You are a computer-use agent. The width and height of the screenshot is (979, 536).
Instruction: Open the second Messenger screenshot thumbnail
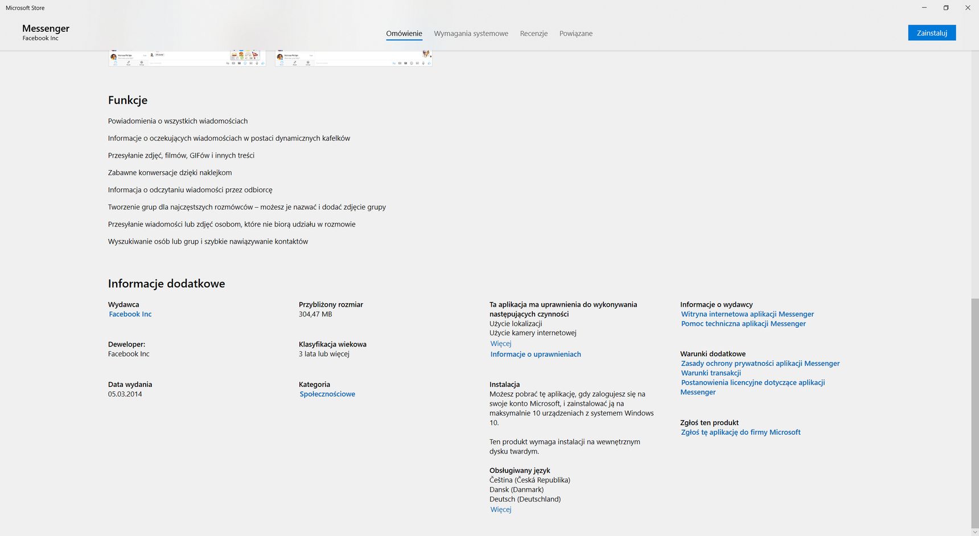click(353, 58)
